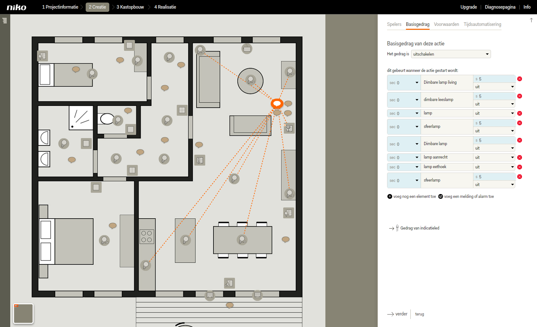This screenshot has width=537, height=327.
Task: Collapse panel with top-right up arrow
Action: (x=531, y=20)
